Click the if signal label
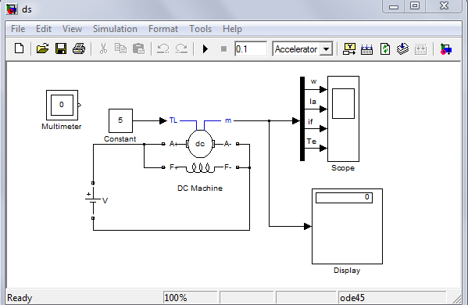 coord(310,121)
